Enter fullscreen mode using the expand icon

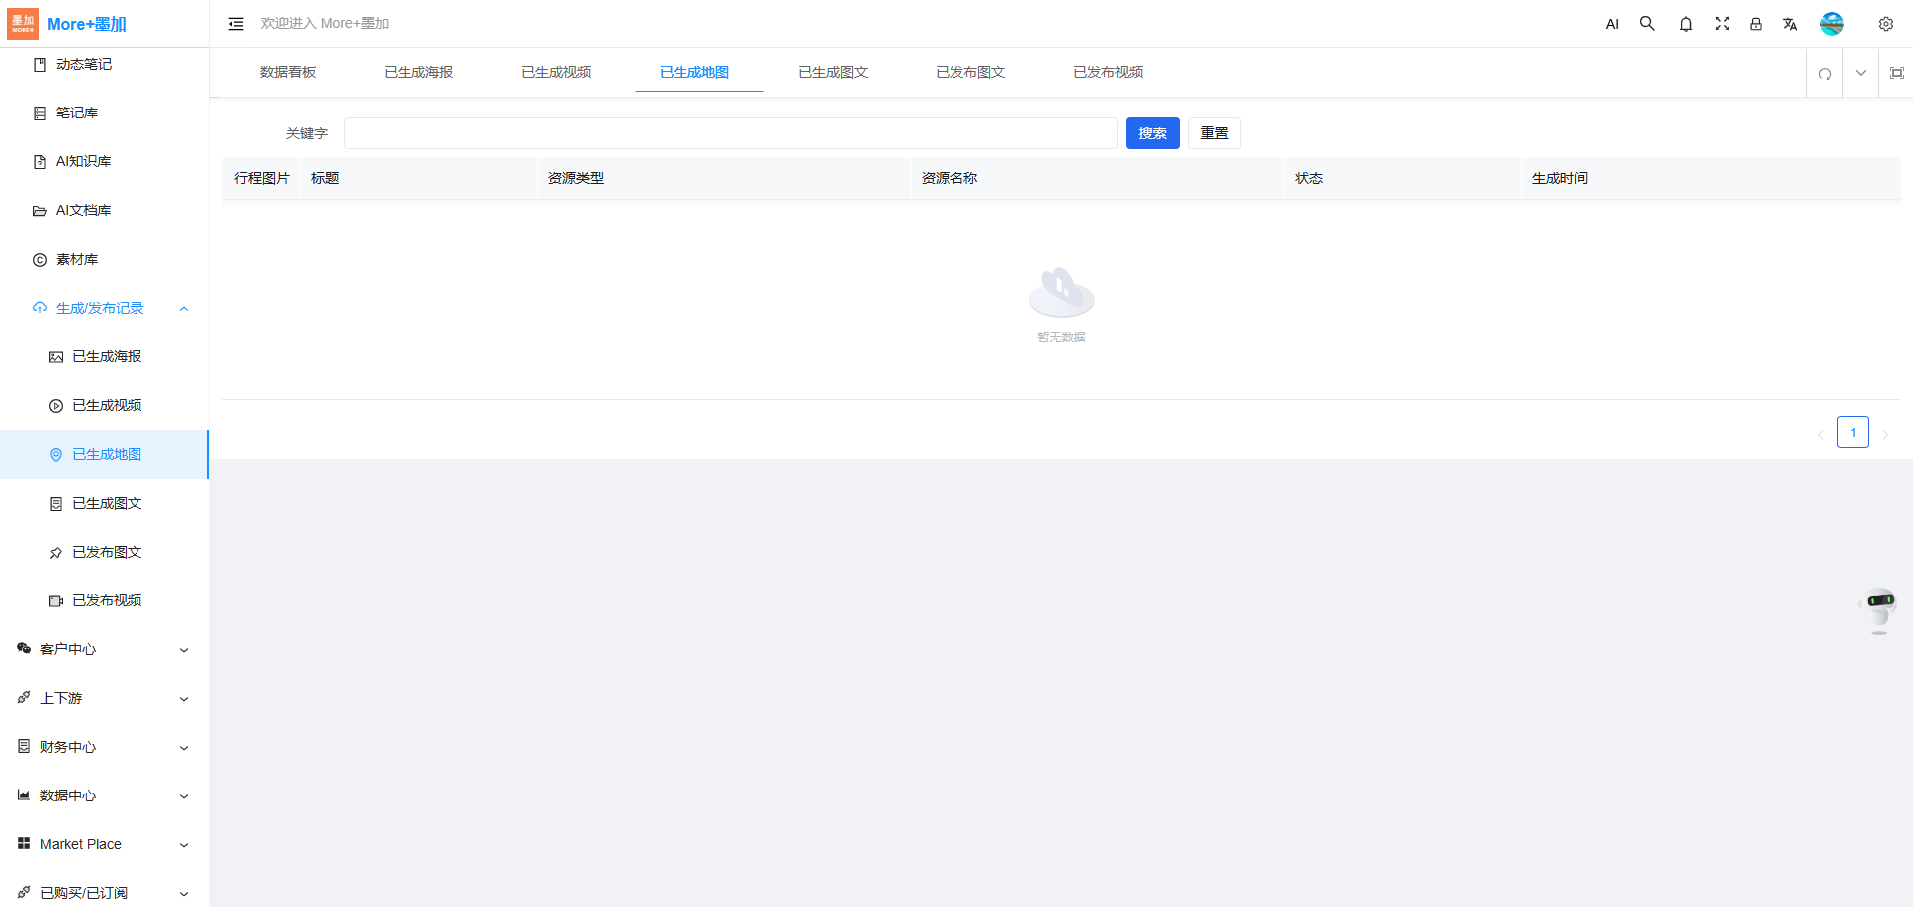[x=1721, y=24]
